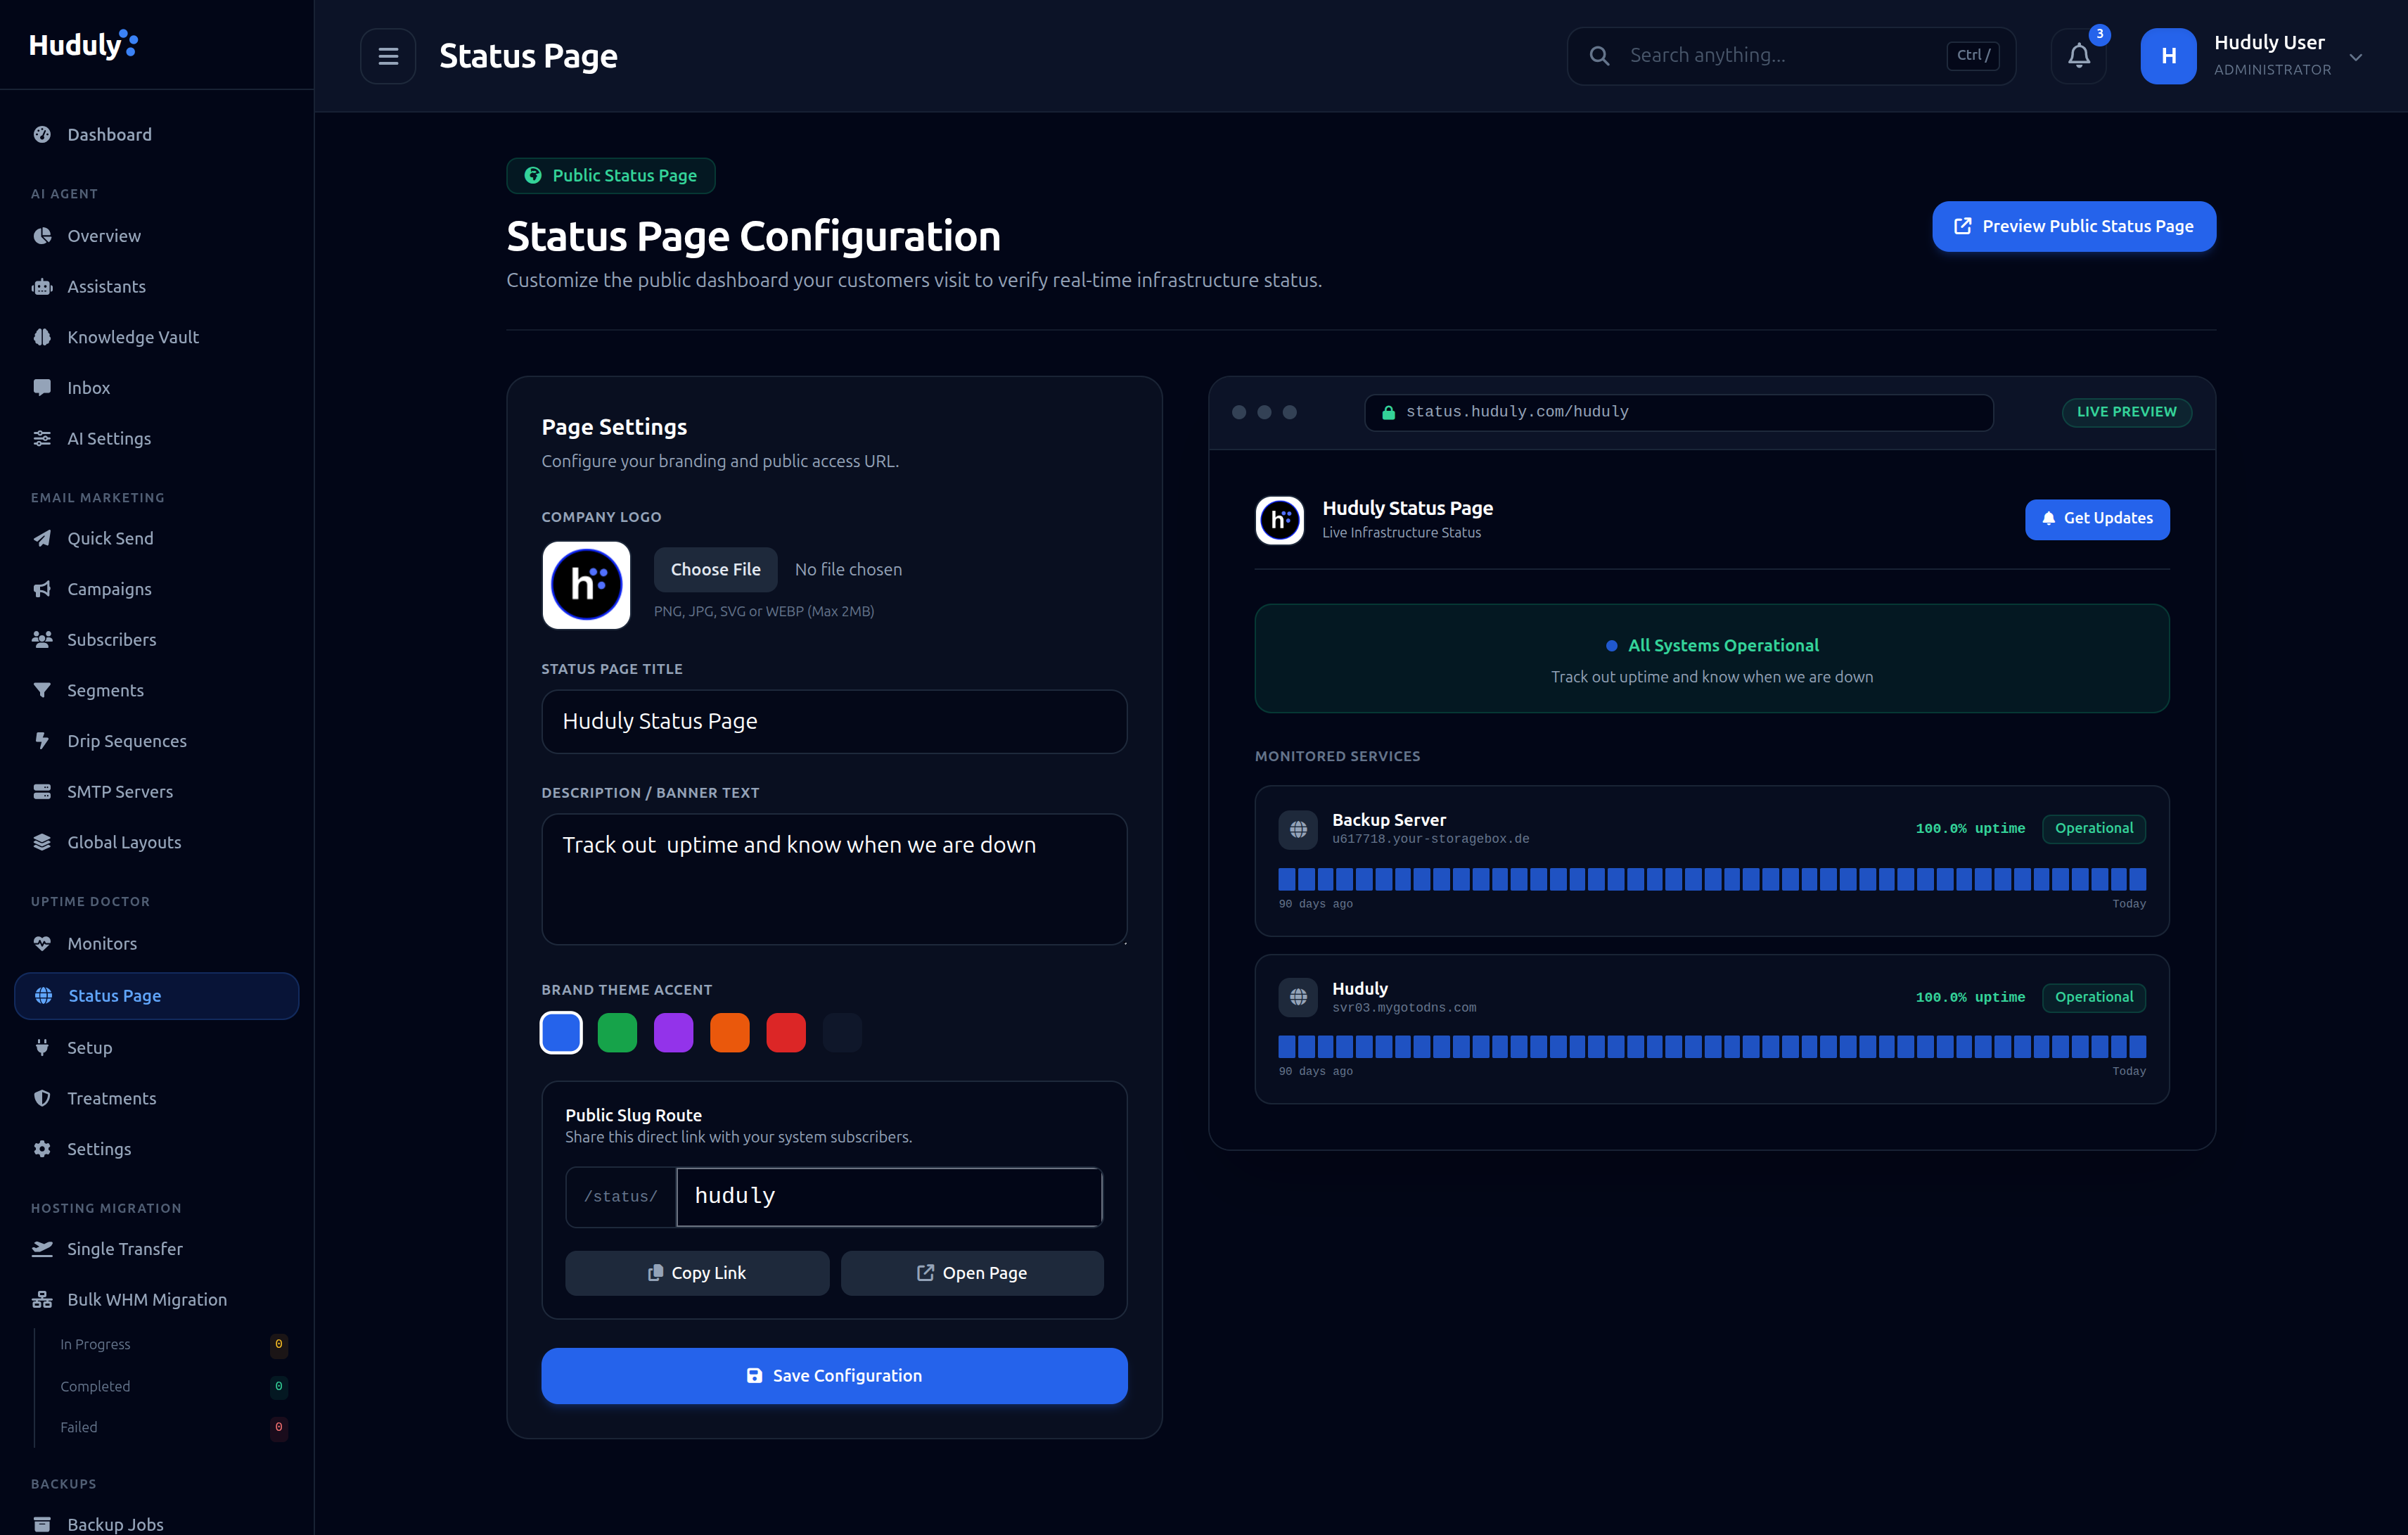The width and height of the screenshot is (2408, 1535).
Task: Select the green brand accent swatch
Action: (x=617, y=1032)
